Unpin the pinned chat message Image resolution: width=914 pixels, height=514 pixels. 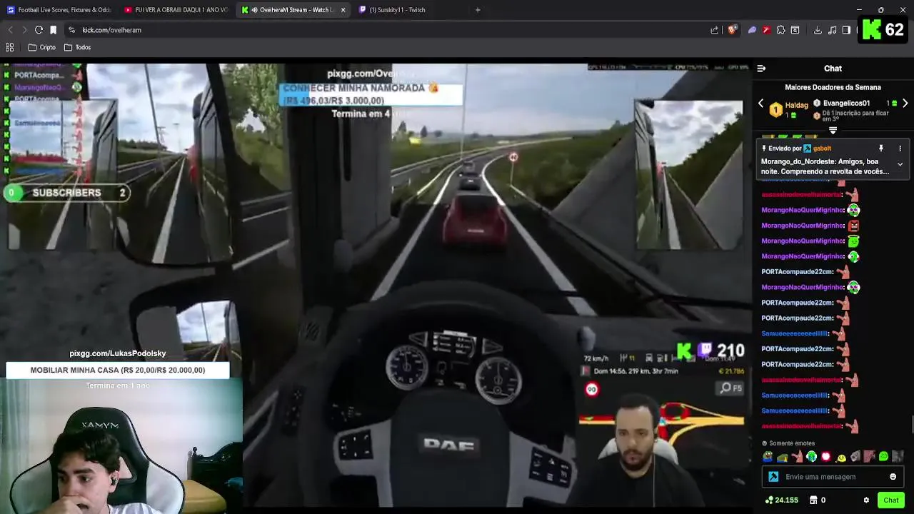pyautogui.click(x=881, y=148)
